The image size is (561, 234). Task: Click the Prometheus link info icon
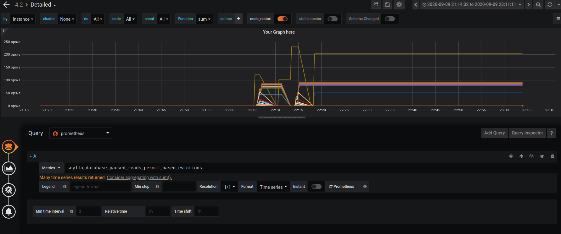(x=365, y=187)
